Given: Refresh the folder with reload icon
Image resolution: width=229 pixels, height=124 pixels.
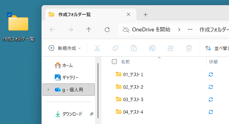Looking at the screenshot, I should click(x=107, y=30).
